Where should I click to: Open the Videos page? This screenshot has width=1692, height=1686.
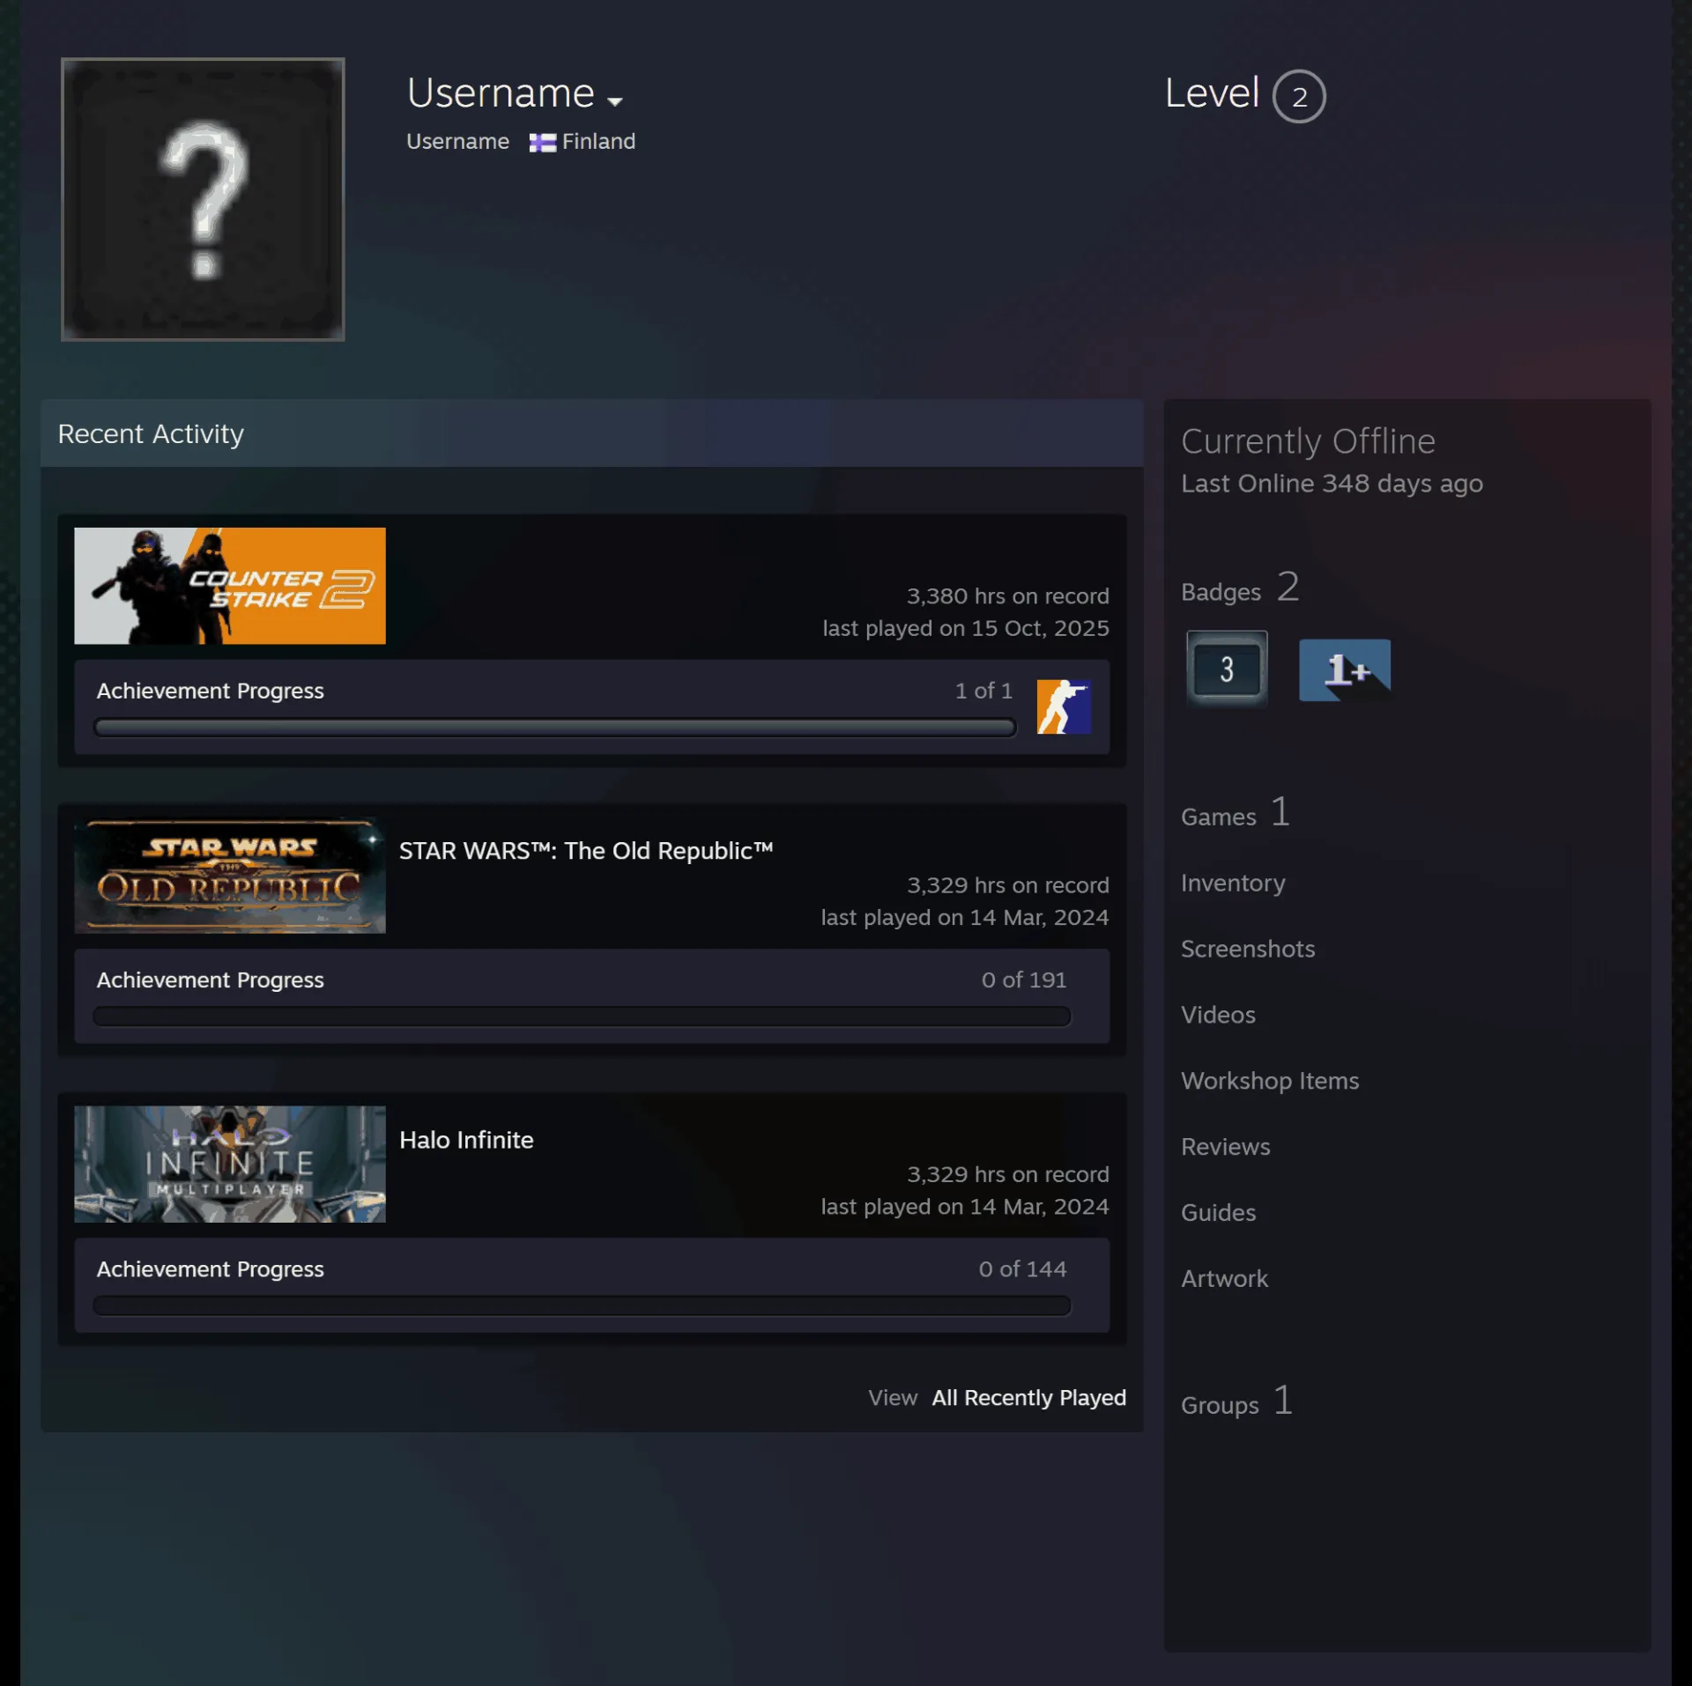click(1218, 1015)
